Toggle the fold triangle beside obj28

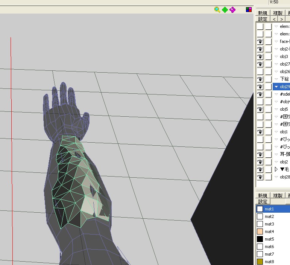(x=276, y=177)
